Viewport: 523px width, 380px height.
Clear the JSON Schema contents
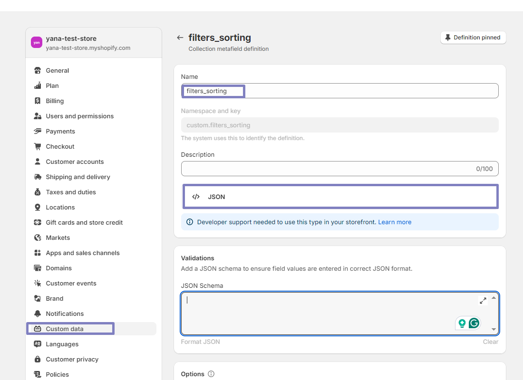pos(491,342)
